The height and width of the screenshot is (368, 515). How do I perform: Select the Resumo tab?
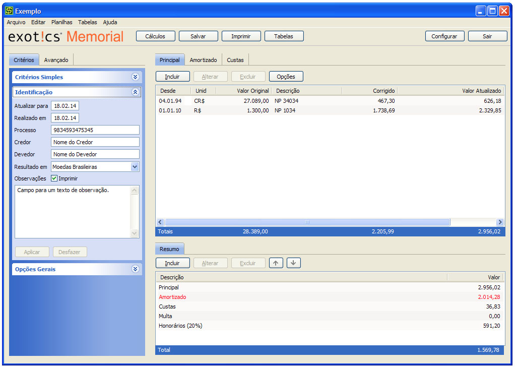(x=169, y=249)
